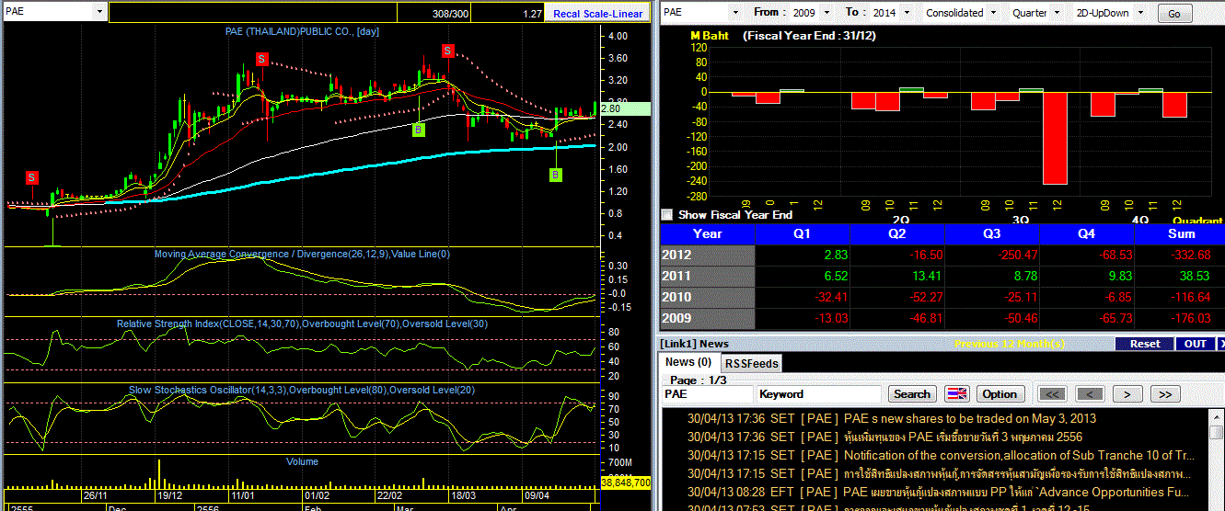This screenshot has height=511, width=1225.
Task: Select the 2009 year row label
Action: (x=707, y=318)
